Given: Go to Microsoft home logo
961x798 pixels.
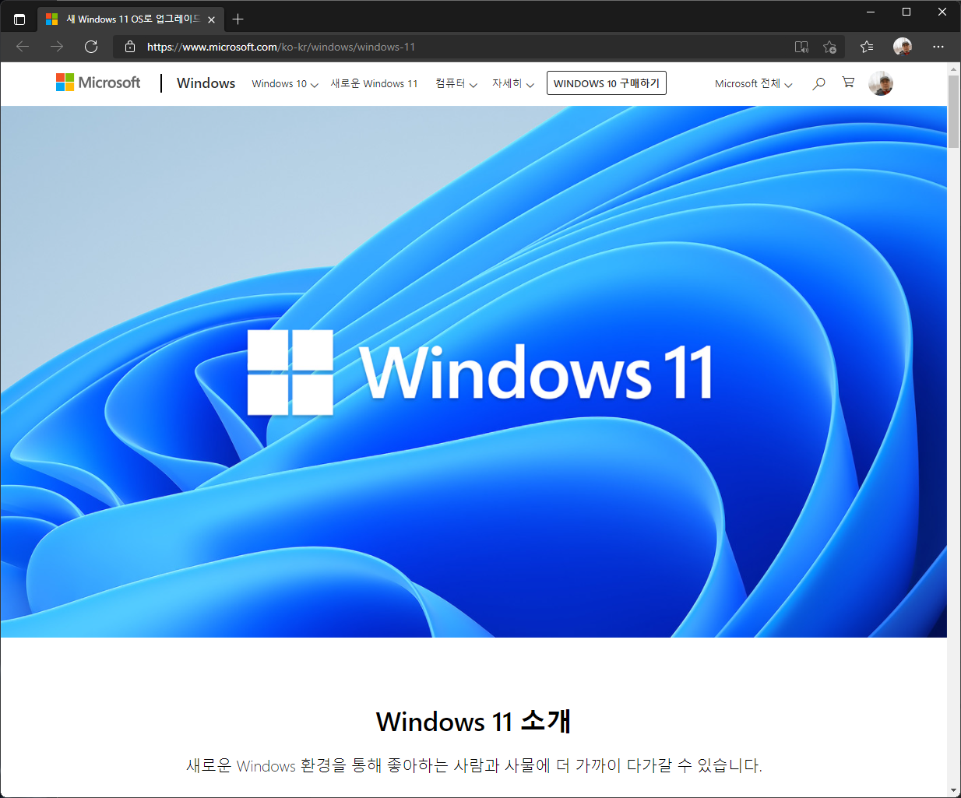Looking at the screenshot, I should [x=98, y=83].
